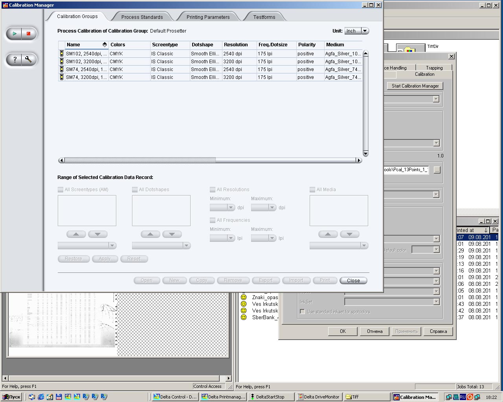Click the RU language indicator in tray
This screenshot has width=503, height=402.
(x=463, y=397)
